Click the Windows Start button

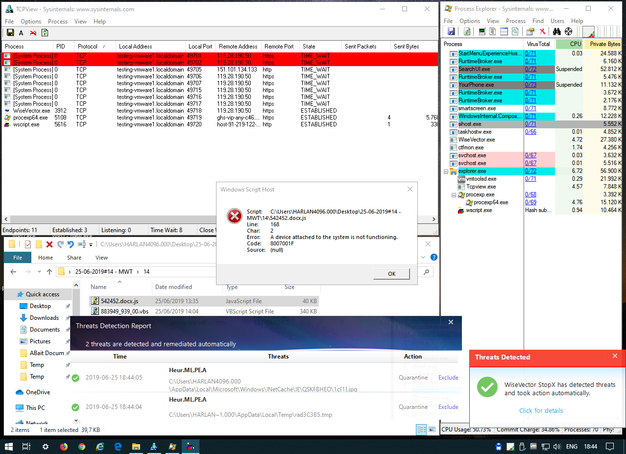click(x=9, y=447)
